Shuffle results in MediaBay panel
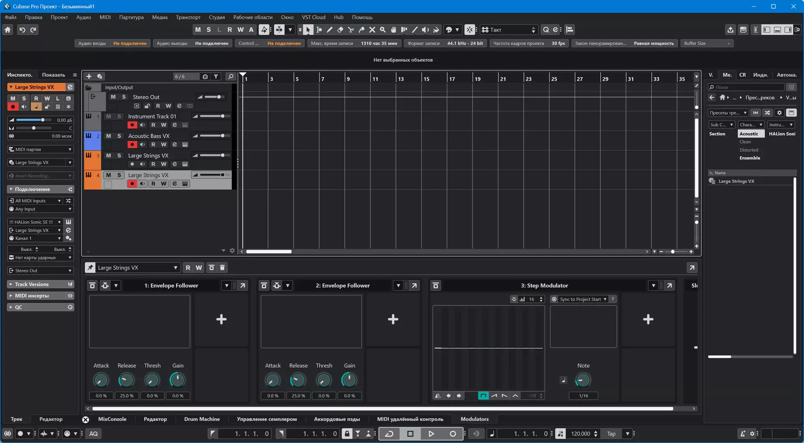This screenshot has height=443, width=804. pyautogui.click(x=767, y=112)
